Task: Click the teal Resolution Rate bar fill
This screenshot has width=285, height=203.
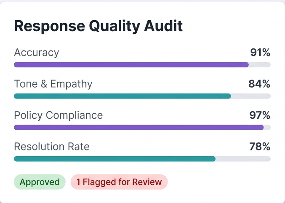Action: (x=115, y=159)
